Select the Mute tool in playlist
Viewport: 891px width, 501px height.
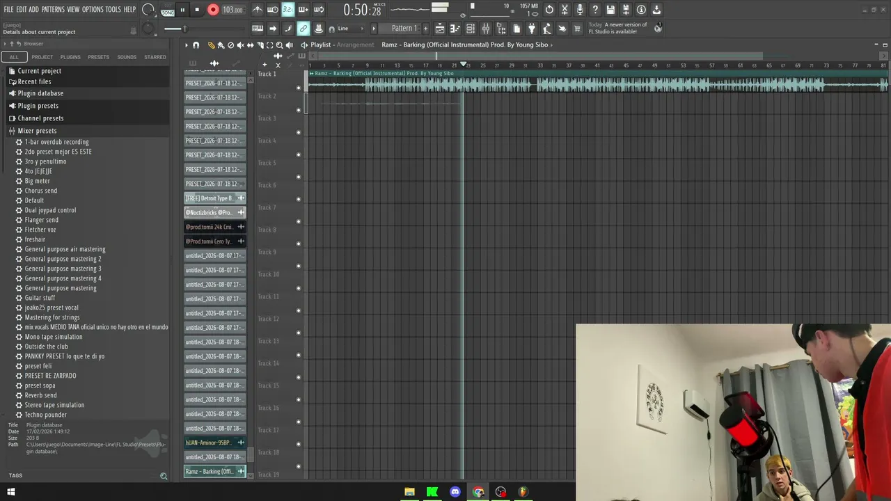(241, 45)
